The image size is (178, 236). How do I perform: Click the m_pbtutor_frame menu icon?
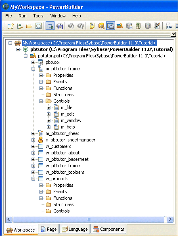41,69
